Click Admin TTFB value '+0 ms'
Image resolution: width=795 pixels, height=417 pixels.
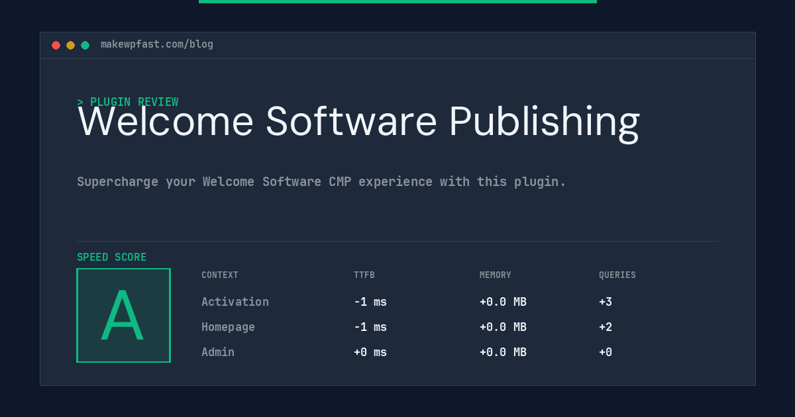(370, 352)
